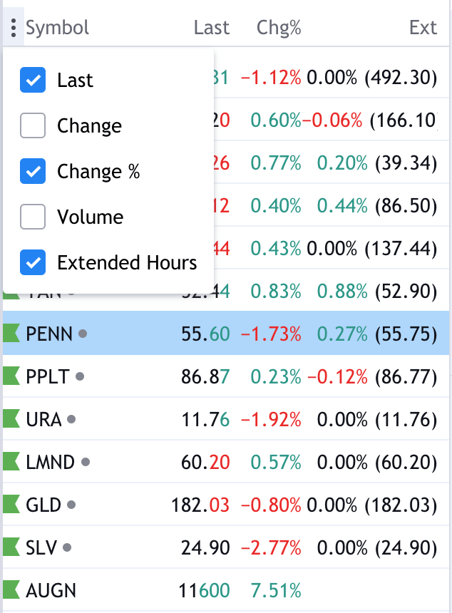The height and width of the screenshot is (613, 452).
Task: Click URA change percent -1.92%
Action: 272,420
